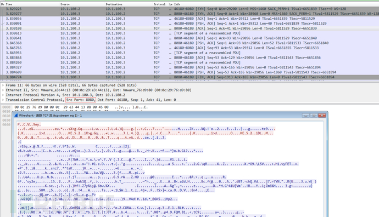Select the Len=1860 packet at 3.884609
This screenshot has height=217, width=379.
[x=189, y=72]
